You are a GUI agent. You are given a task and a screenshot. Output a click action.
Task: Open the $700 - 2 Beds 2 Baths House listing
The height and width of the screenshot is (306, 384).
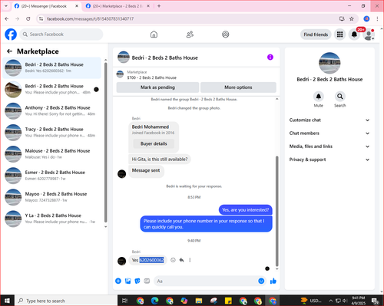click(151, 77)
